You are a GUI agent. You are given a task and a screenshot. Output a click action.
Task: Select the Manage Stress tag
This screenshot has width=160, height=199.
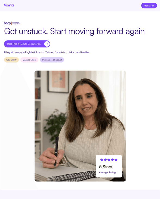coord(29,60)
